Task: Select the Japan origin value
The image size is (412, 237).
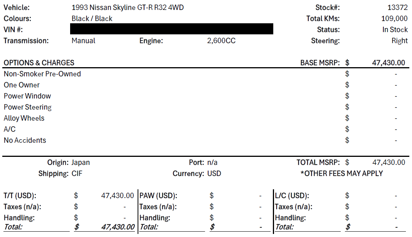Action: coord(81,163)
